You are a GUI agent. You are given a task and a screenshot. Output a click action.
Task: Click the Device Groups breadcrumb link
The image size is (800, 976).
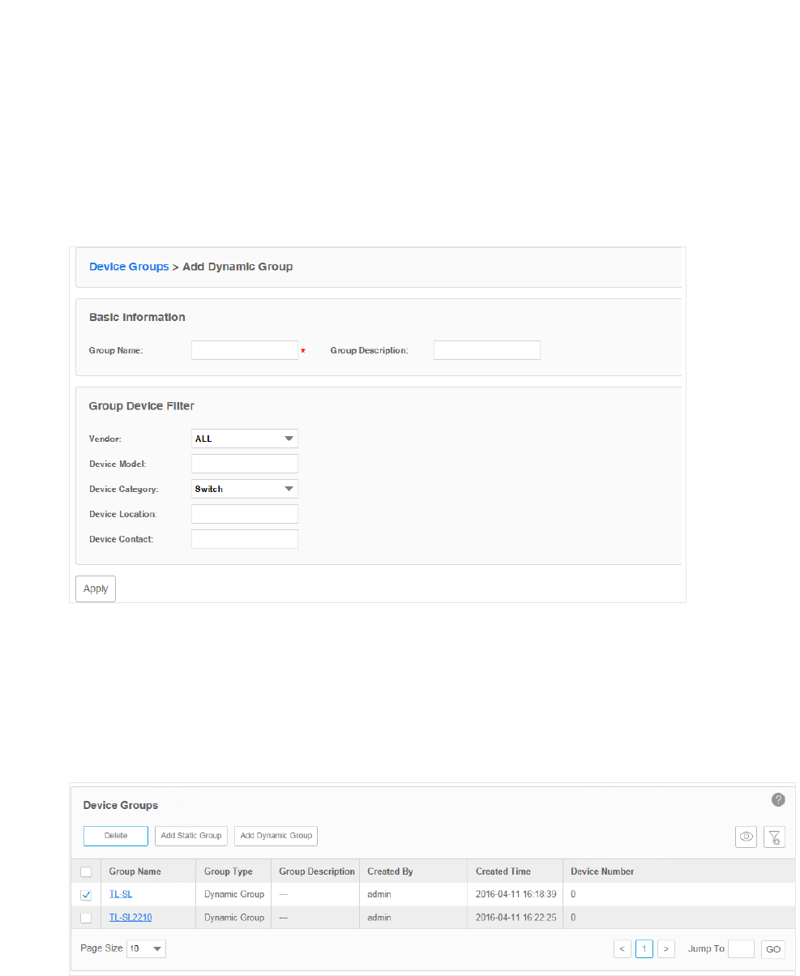(x=129, y=267)
